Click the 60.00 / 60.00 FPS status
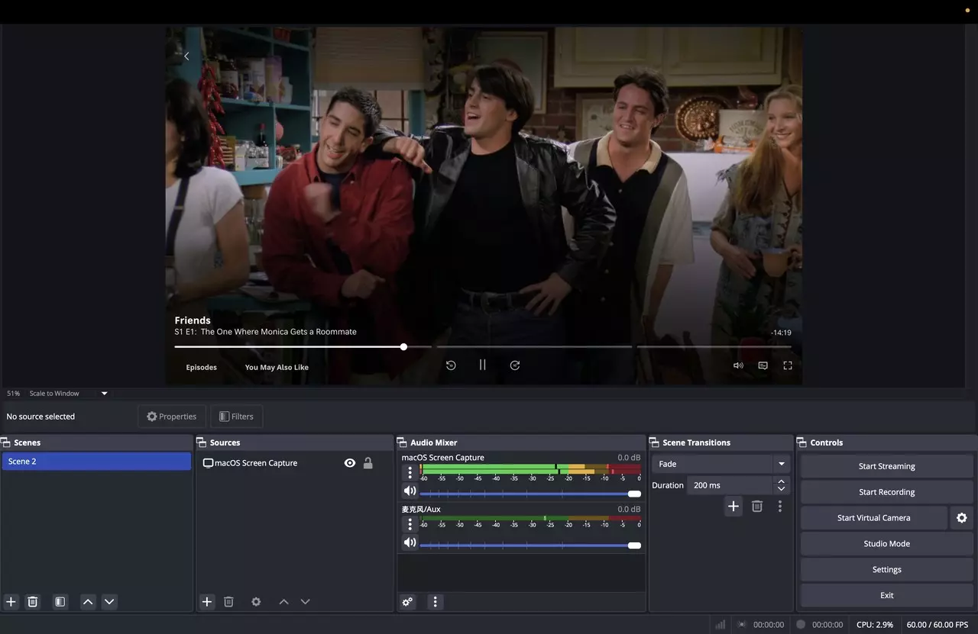The image size is (978, 634). click(x=938, y=625)
